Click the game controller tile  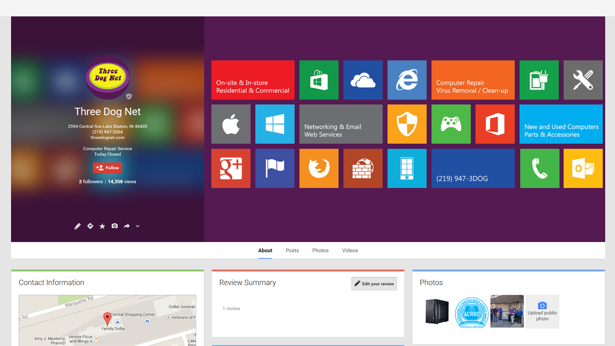click(451, 124)
